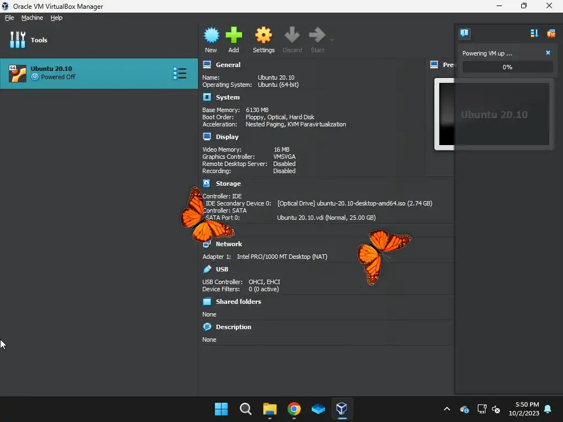Click the Powering VM up progress bar

click(x=507, y=67)
